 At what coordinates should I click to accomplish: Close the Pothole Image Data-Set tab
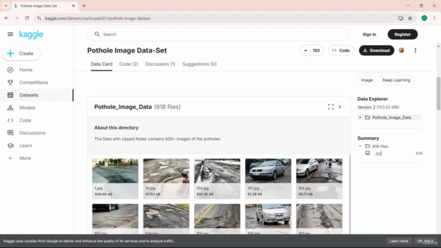[x=74, y=6]
